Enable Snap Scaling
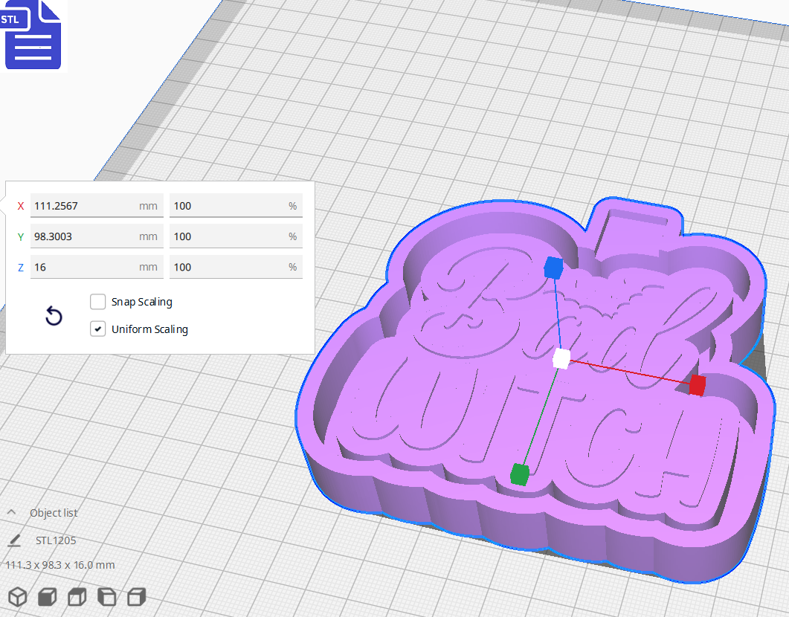 (97, 302)
